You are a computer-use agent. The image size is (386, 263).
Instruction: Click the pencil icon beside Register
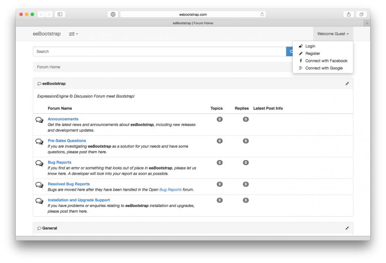tap(301, 53)
